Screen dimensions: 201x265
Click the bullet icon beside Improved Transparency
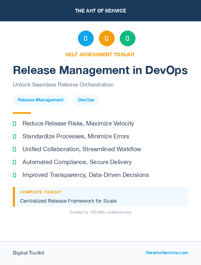coord(14,175)
